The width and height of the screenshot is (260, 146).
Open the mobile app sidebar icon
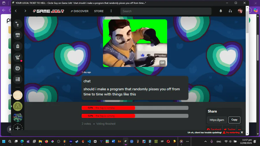click(x=18, y=68)
